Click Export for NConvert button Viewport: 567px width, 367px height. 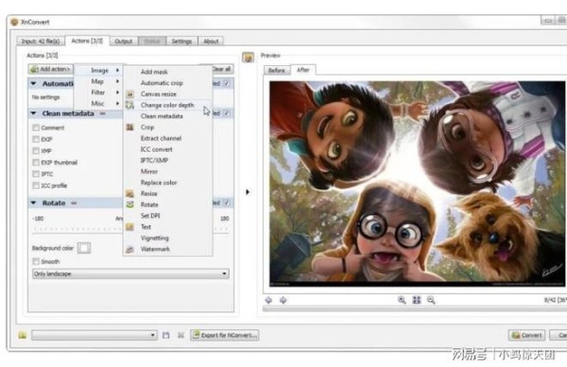point(225,335)
